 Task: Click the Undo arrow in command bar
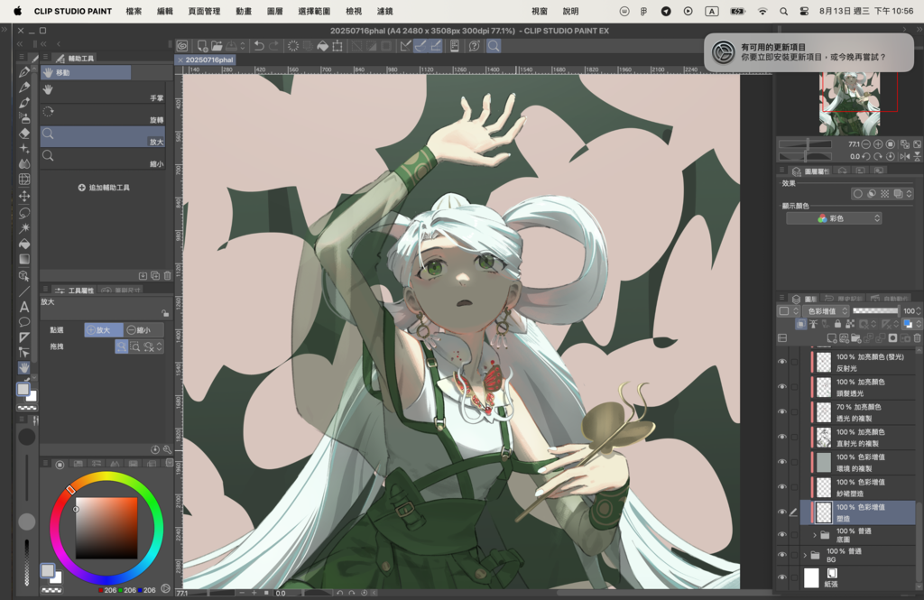pyautogui.click(x=259, y=46)
